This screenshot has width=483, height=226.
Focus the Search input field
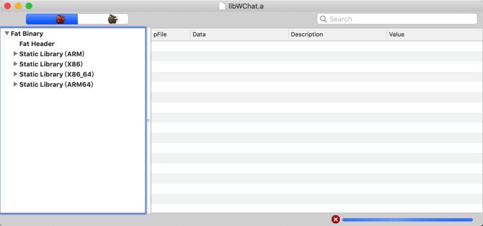pyautogui.click(x=397, y=19)
